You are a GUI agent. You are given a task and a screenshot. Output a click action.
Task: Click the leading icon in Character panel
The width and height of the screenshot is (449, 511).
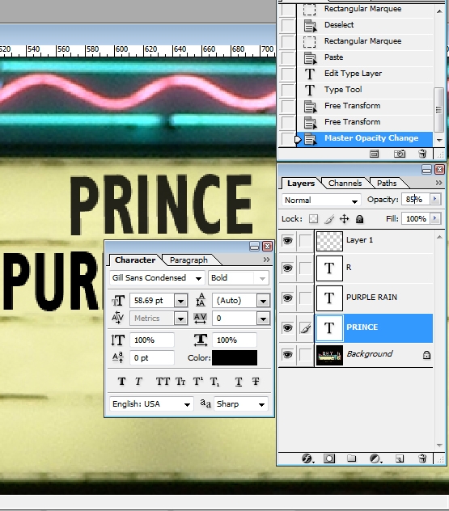[x=201, y=300]
